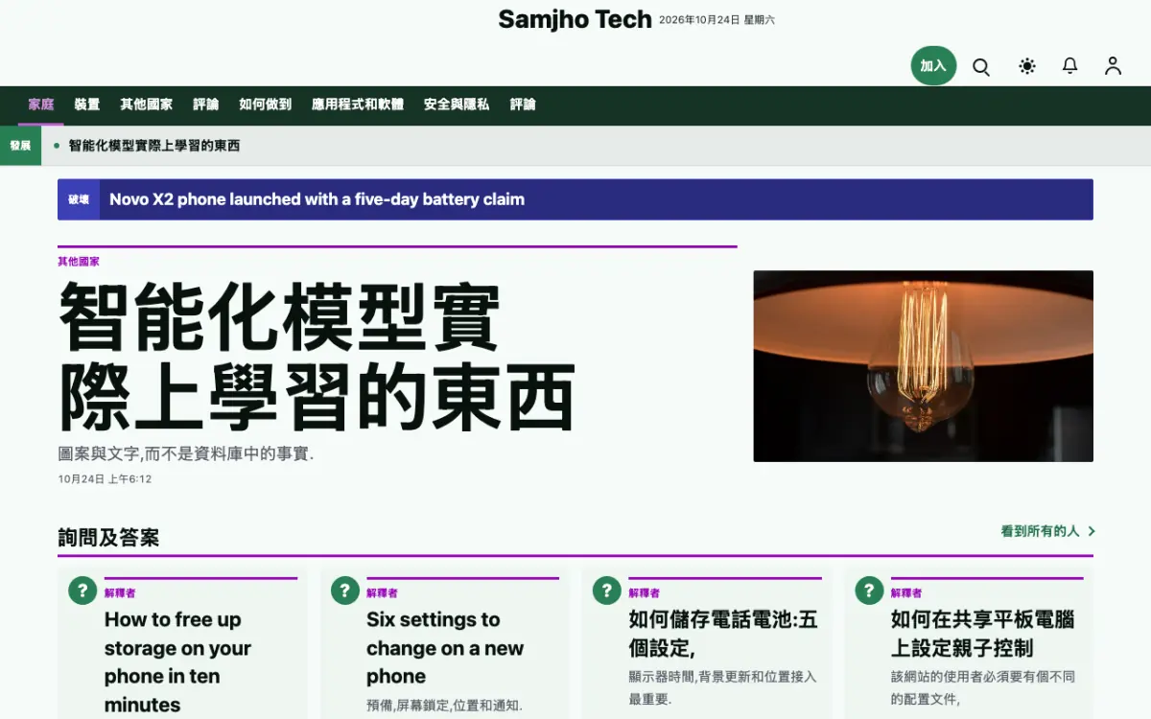Viewport: 1151px width, 719px height.
Task: Click question icon on 共享平板電腦 card
Action: 868,591
